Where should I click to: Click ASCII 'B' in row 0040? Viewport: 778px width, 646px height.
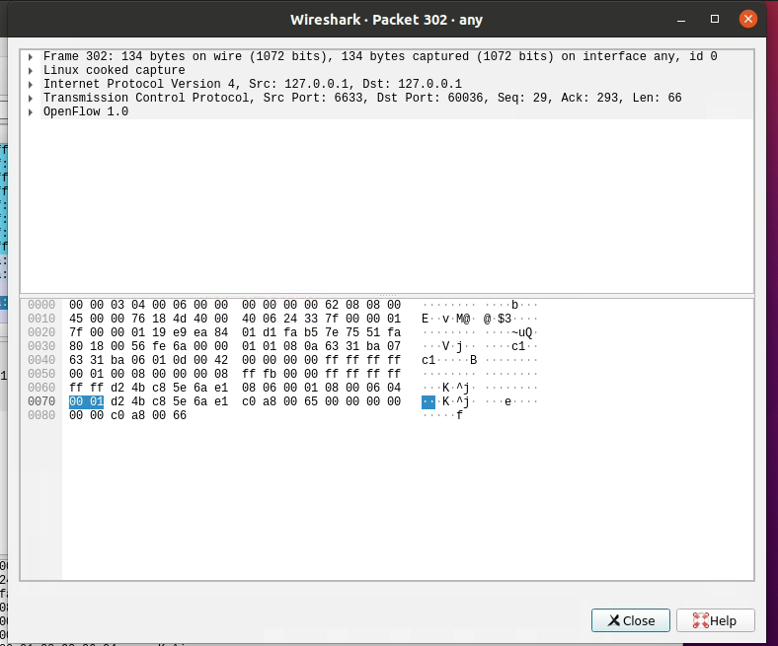coord(473,360)
